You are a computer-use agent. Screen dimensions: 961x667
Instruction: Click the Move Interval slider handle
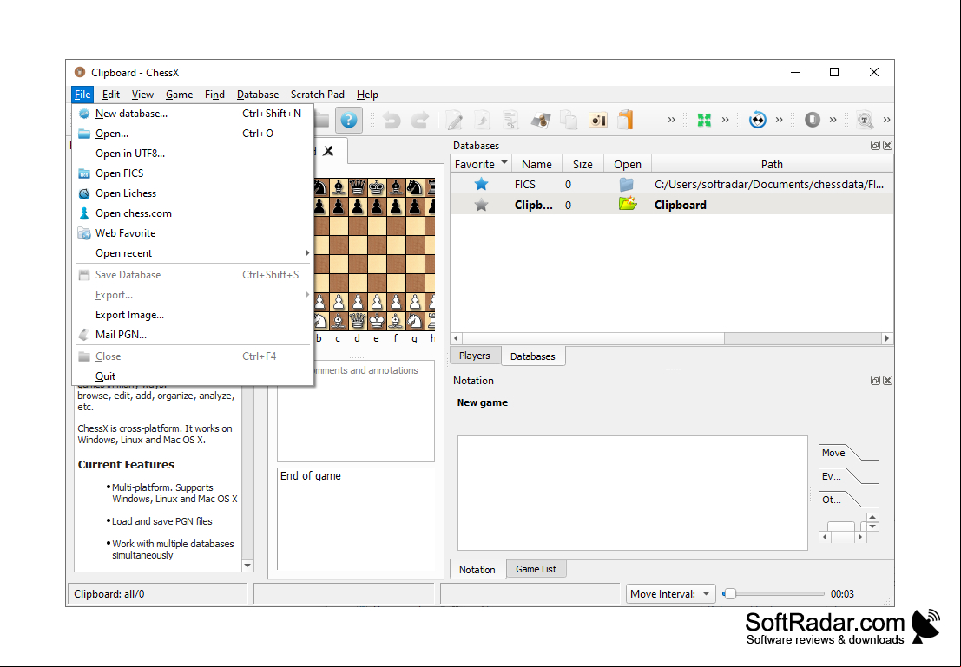729,593
